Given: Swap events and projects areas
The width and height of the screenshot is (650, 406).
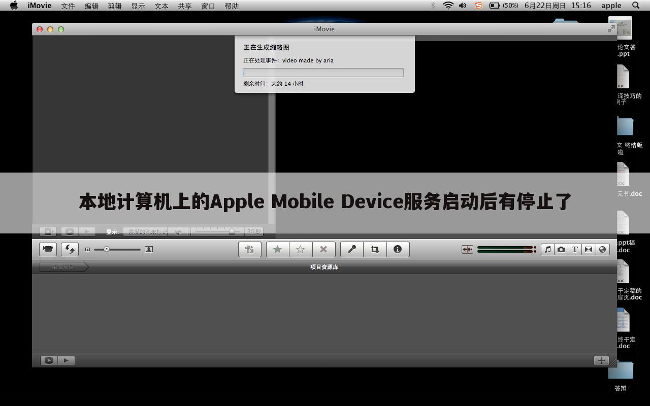Looking at the screenshot, I should click(70, 249).
